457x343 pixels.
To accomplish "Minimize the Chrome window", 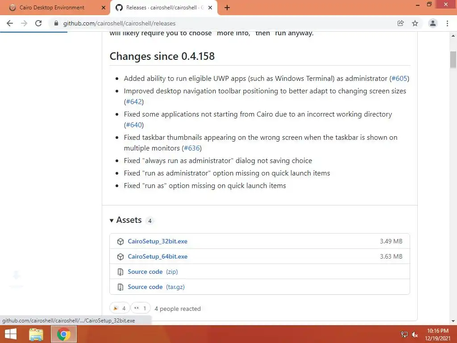I will (x=417, y=4).
